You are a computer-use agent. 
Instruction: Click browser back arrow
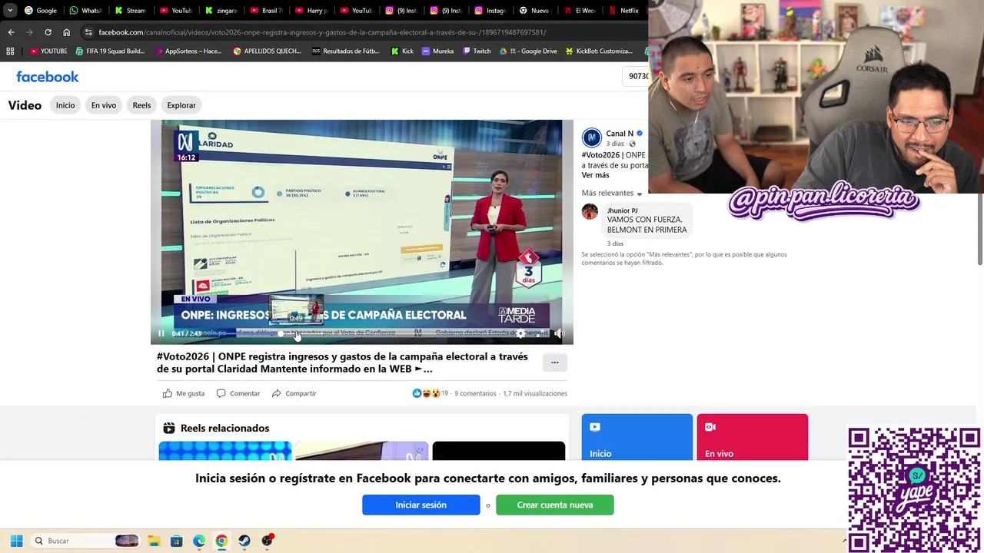click(11, 32)
